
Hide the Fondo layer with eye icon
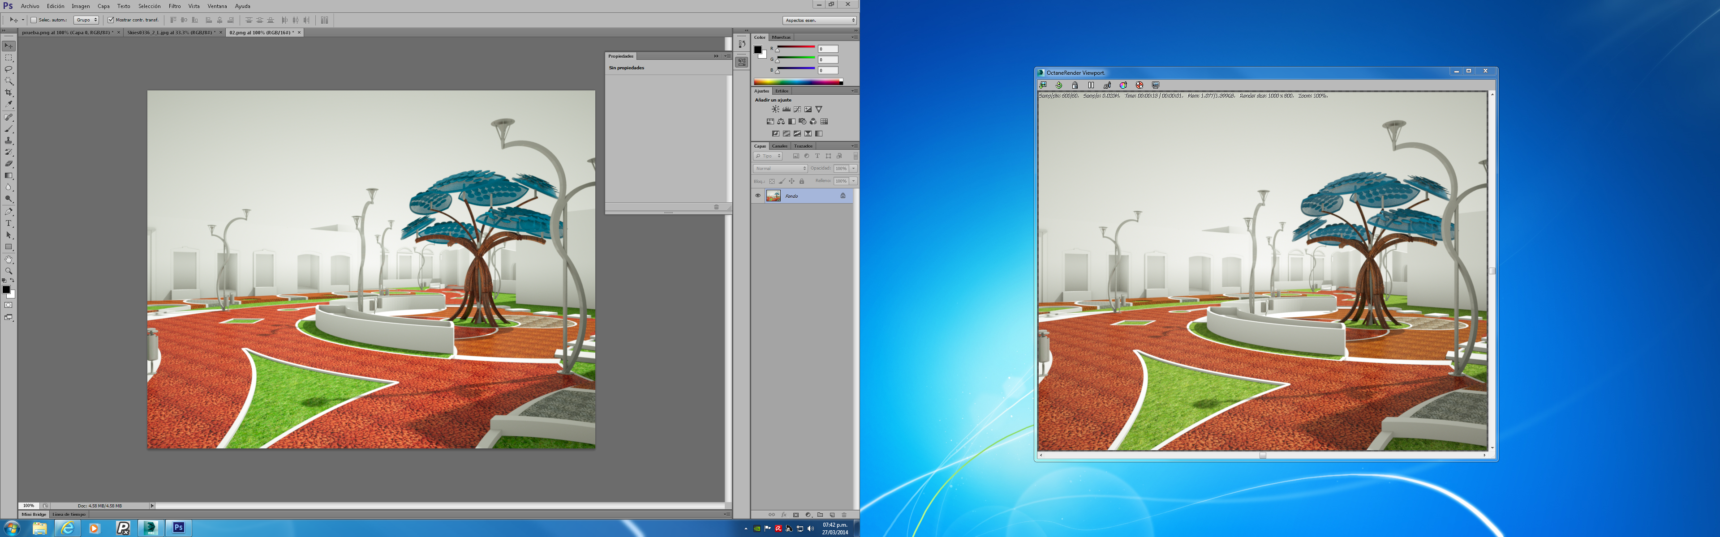pos(758,196)
